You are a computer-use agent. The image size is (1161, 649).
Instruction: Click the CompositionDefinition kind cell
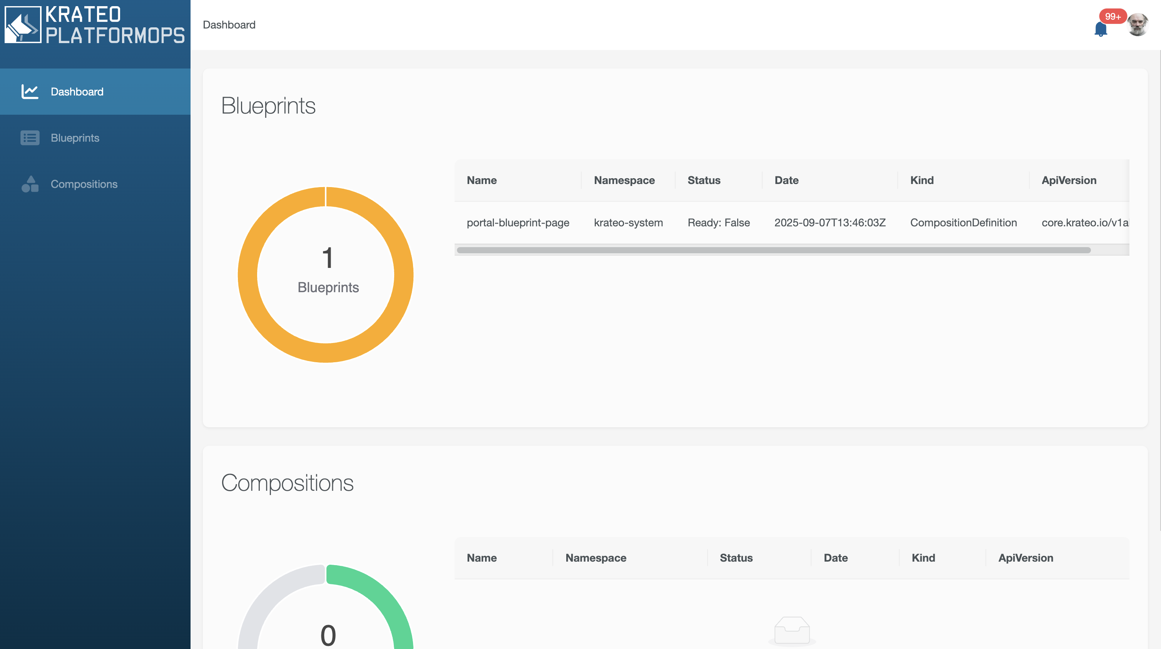point(963,222)
